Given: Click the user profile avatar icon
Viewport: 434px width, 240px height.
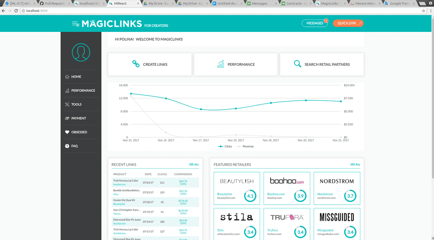Looking at the screenshot, I should point(81,52).
